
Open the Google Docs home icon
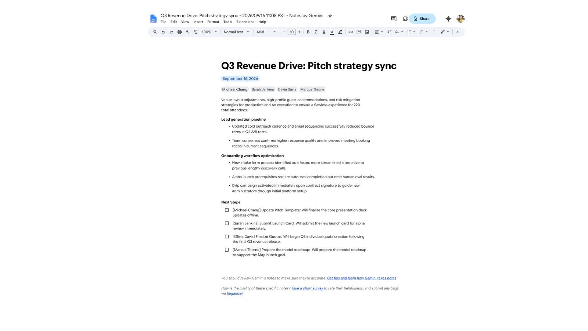pyautogui.click(x=153, y=19)
